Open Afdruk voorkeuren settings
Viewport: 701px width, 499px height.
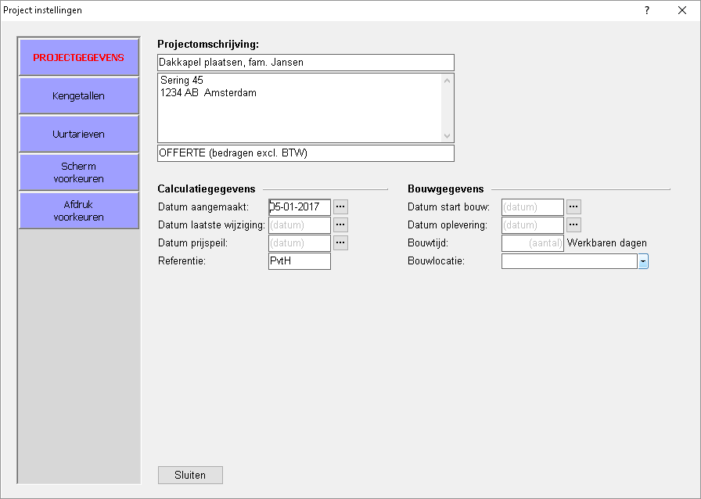tap(78, 211)
